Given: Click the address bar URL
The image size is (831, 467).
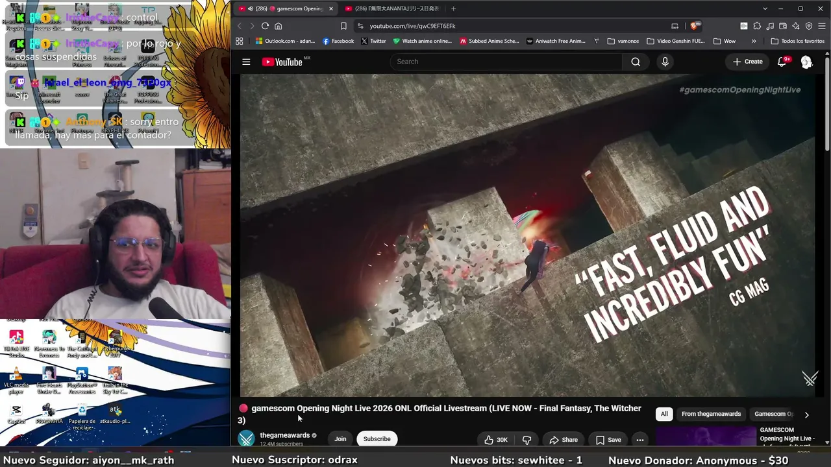Looking at the screenshot, I should click(413, 26).
